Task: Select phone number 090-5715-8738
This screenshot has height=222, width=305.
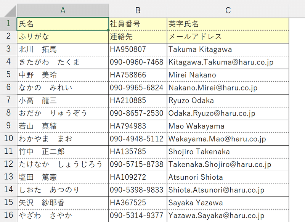Action: click(138, 165)
